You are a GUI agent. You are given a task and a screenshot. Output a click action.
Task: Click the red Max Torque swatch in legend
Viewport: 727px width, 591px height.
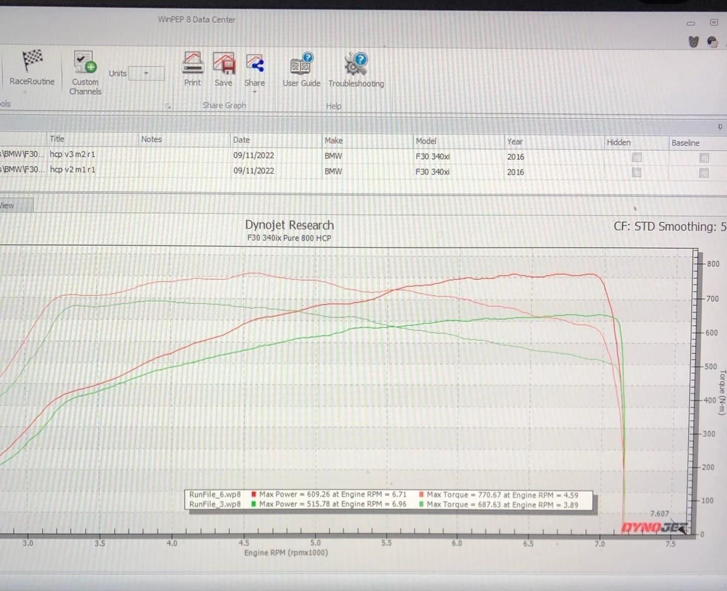point(421,495)
